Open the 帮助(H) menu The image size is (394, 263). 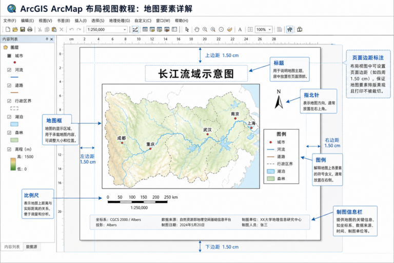click(182, 21)
